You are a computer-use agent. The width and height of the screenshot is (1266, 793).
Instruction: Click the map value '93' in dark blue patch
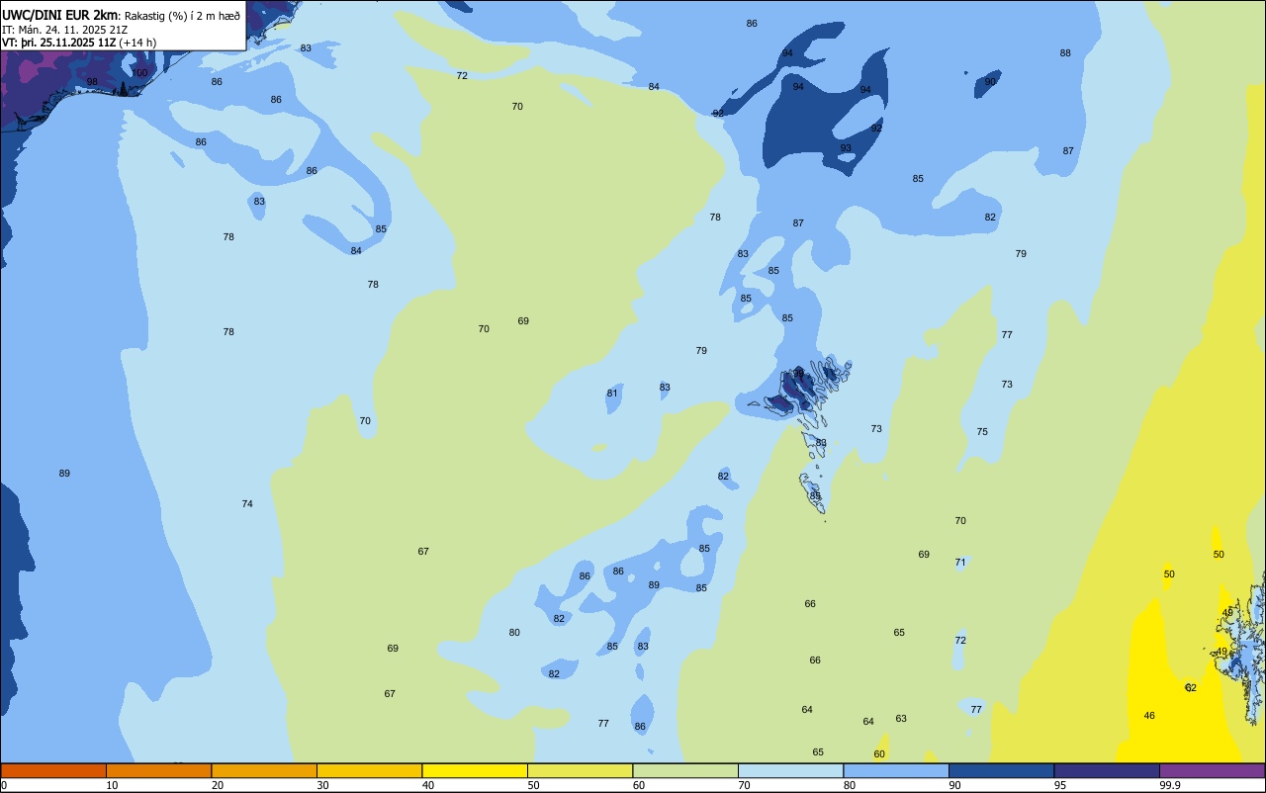(846, 148)
